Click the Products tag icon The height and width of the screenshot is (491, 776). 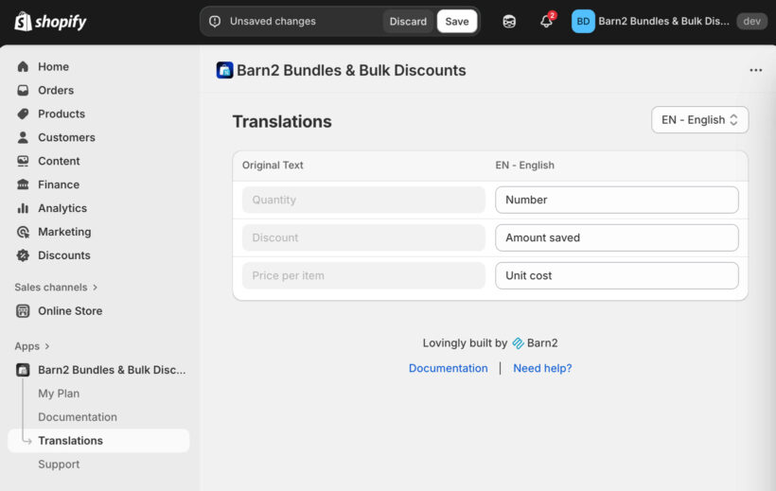coord(23,114)
